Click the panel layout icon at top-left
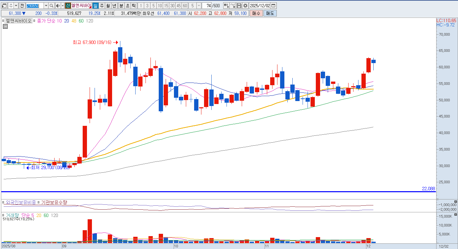Image resolution: width=458 pixels, height=249 pixels. [4, 6]
